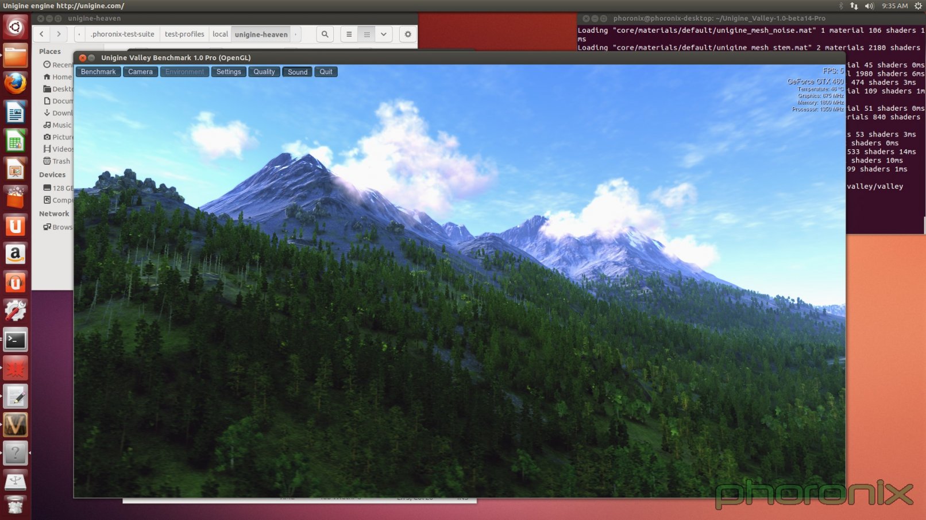The image size is (926, 520).
Task: Focus the Unigine Valley title bar
Action: pyautogui.click(x=460, y=57)
